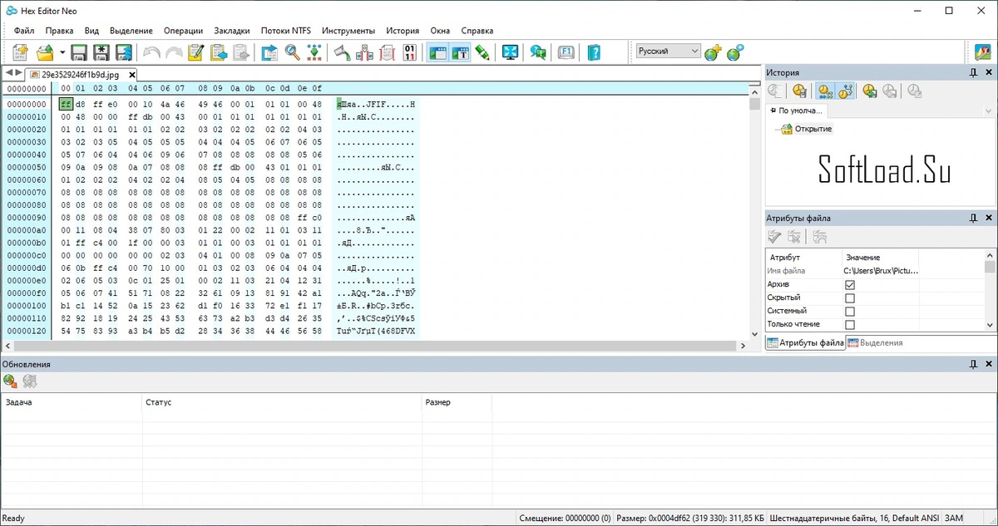Image resolution: width=998 pixels, height=526 pixels.
Task: Switch to the Выделения bottom tab
Action: tap(875, 342)
